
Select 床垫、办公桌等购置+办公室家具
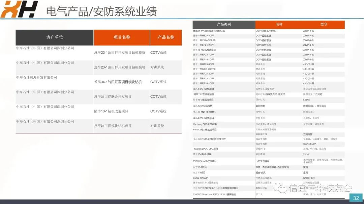coord(272,167)
